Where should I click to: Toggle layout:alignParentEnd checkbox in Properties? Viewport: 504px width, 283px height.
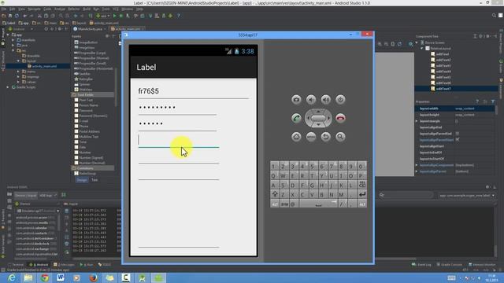[458, 134]
